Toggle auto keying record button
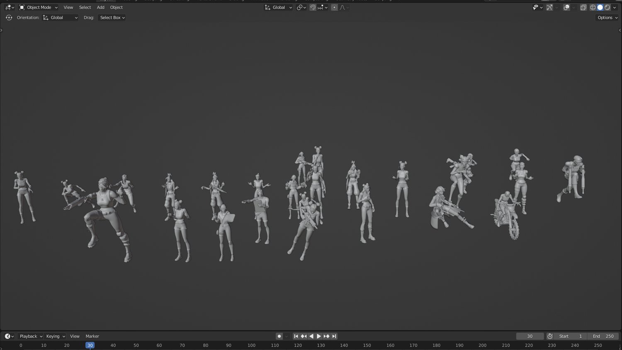 (x=279, y=336)
